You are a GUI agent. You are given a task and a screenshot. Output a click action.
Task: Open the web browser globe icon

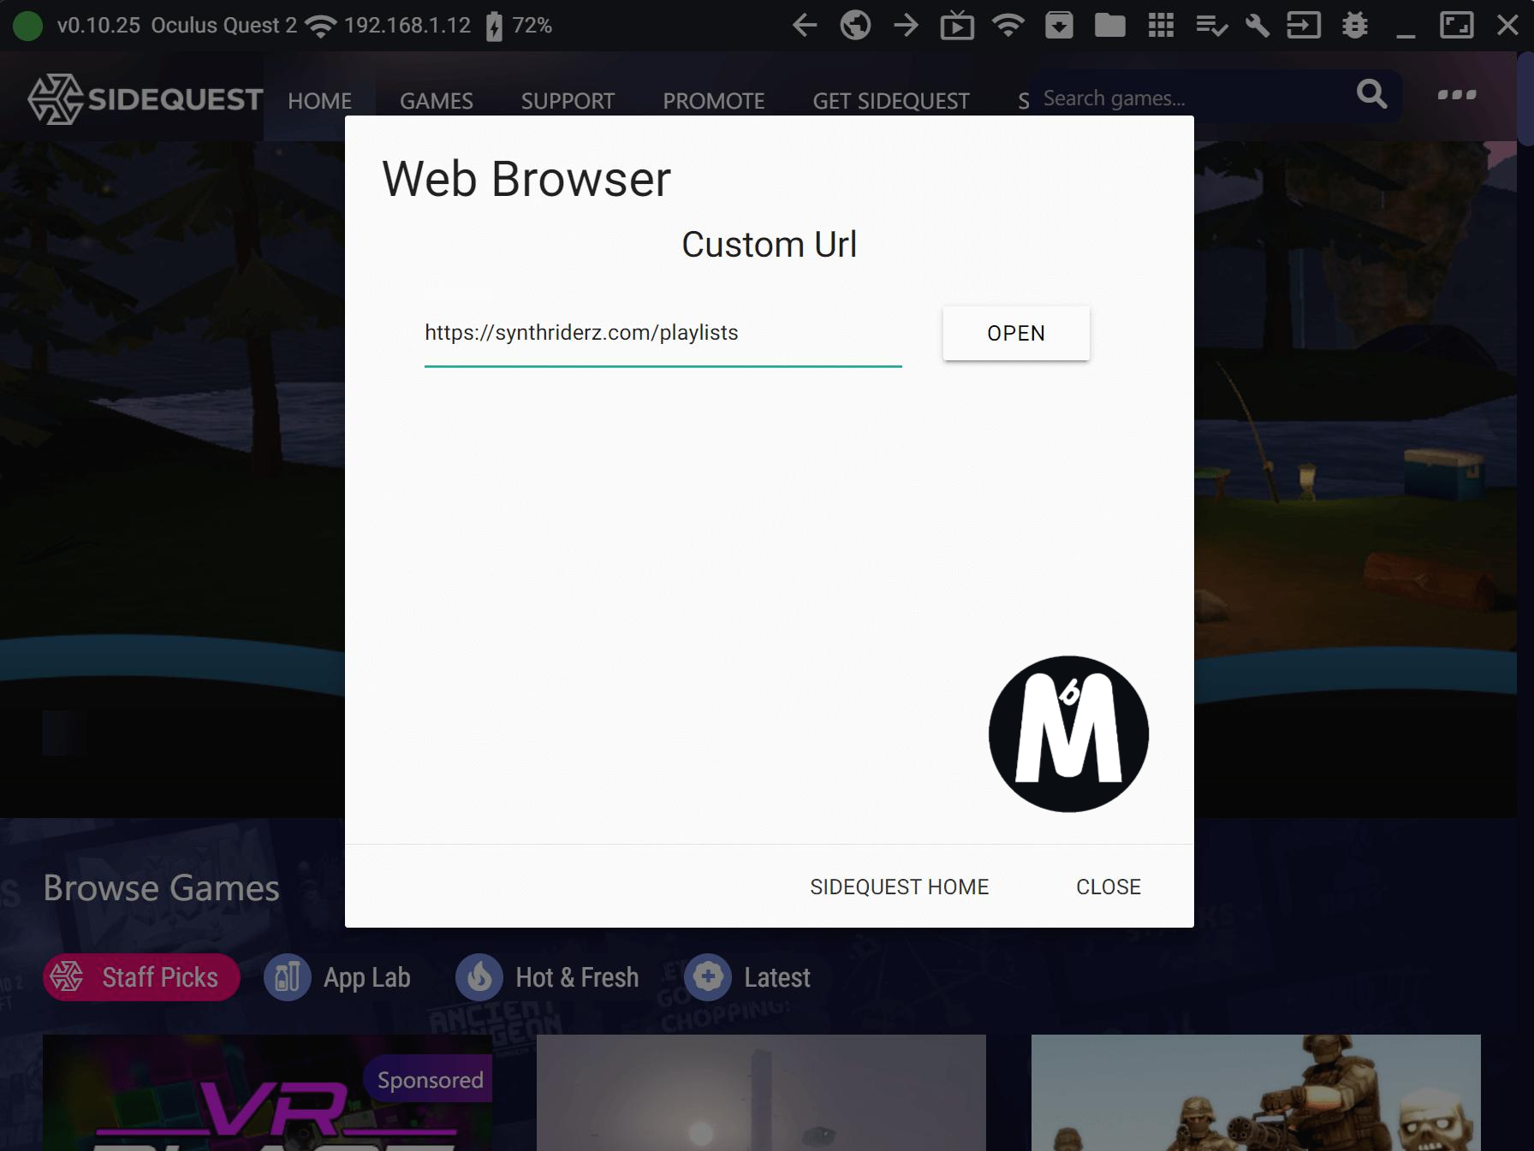[855, 25]
